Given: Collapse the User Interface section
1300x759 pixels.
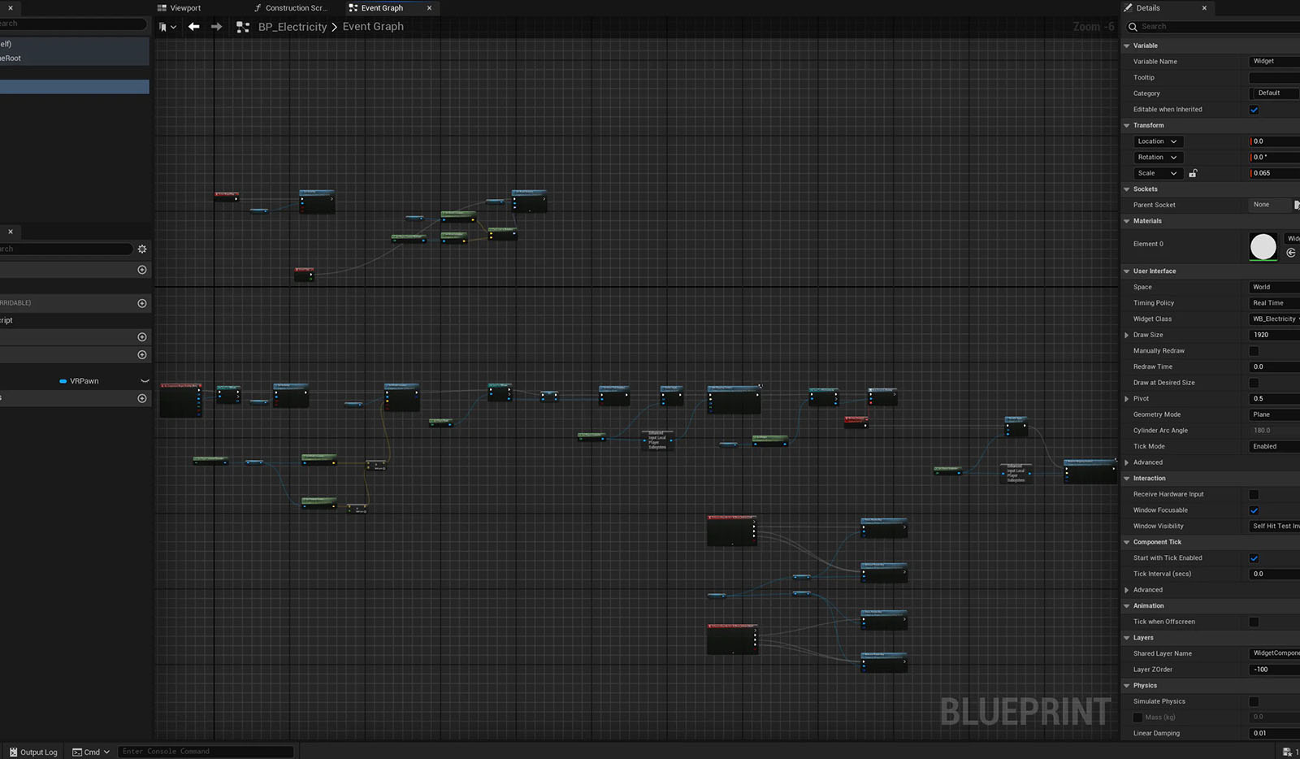Looking at the screenshot, I should tap(1127, 271).
